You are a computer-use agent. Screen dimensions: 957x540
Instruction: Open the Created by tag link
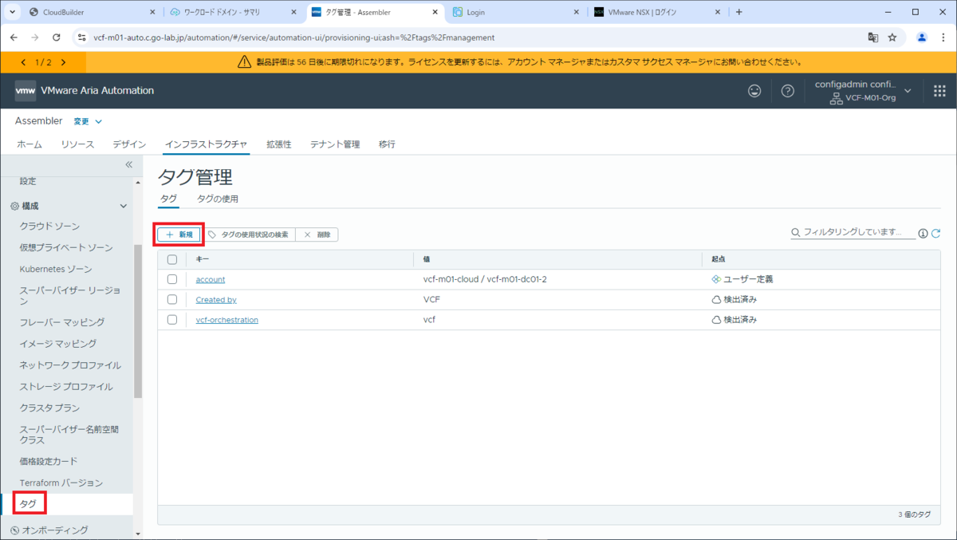pyautogui.click(x=216, y=300)
